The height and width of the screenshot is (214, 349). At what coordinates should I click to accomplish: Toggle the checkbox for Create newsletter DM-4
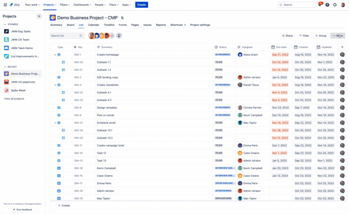click(x=59, y=85)
